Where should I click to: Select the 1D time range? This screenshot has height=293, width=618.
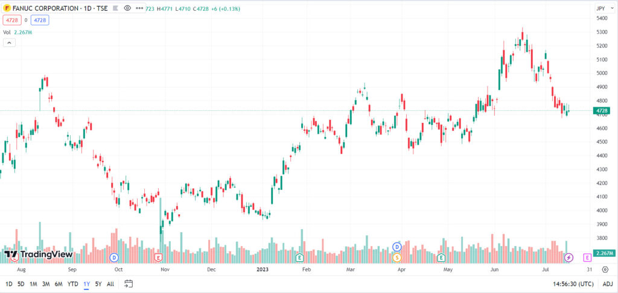[x=8, y=283]
